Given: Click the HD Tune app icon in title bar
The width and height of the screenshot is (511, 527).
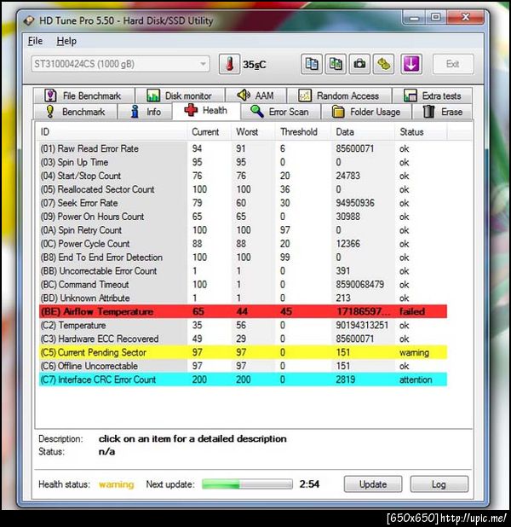Looking at the screenshot, I should click(x=29, y=20).
